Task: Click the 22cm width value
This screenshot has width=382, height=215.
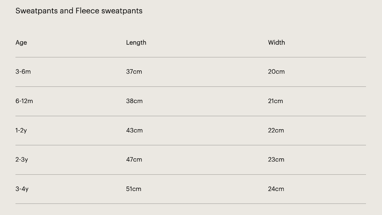Action: point(276,130)
